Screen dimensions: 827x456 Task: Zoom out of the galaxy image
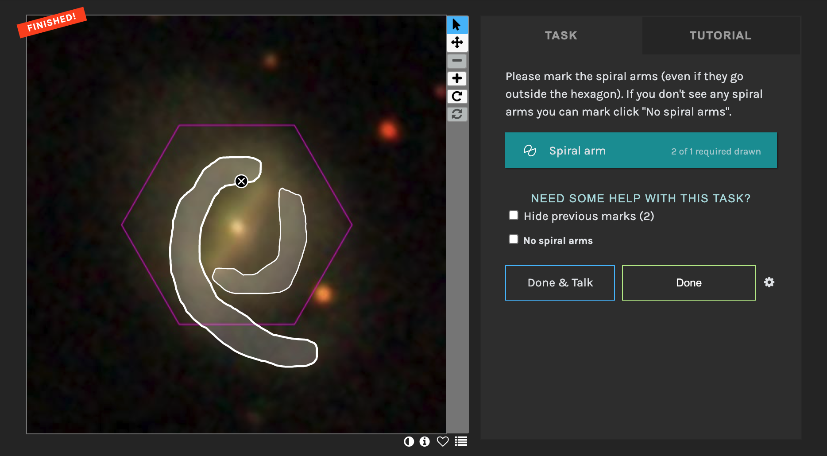(x=457, y=61)
